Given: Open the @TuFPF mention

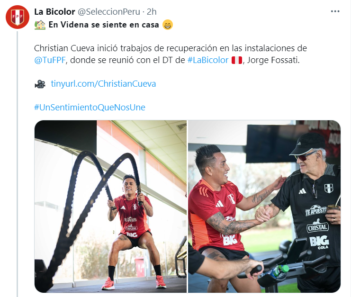Looking at the screenshot, I should pyautogui.click(x=50, y=60).
